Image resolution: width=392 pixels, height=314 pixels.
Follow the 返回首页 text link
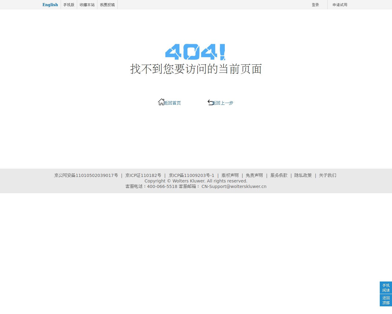tap(172, 103)
